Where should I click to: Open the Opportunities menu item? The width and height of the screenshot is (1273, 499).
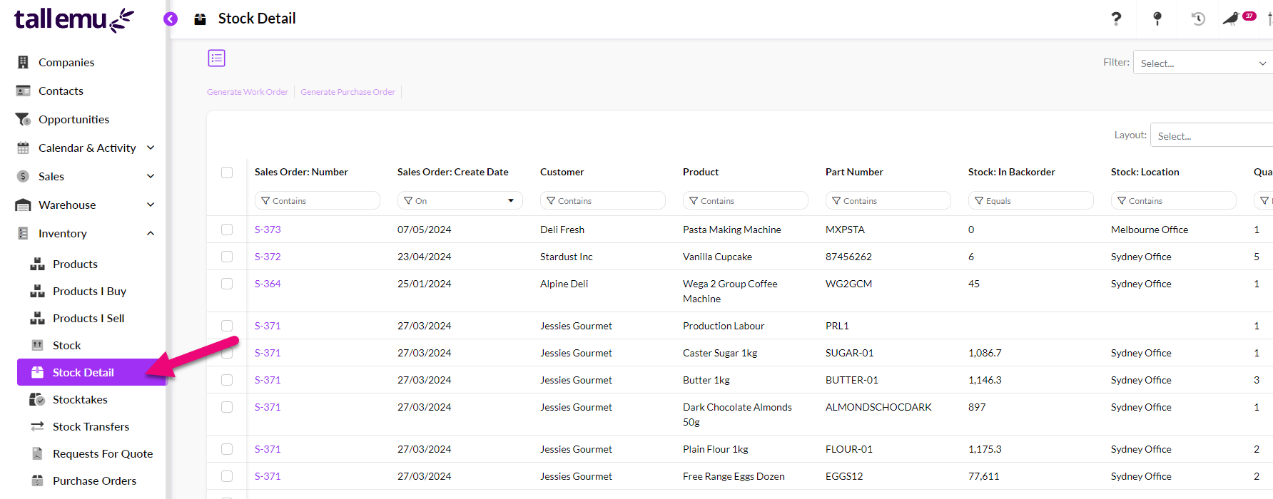tap(73, 119)
